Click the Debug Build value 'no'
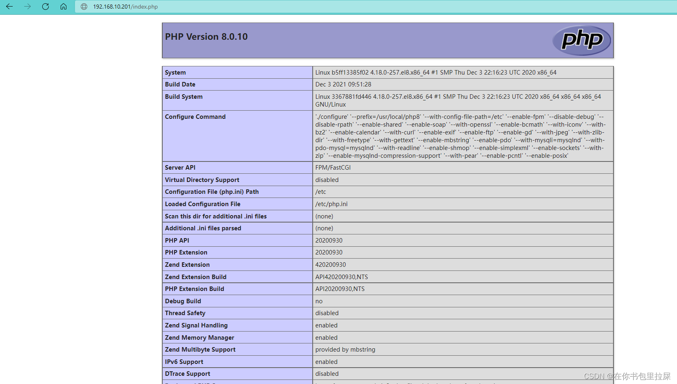677x384 pixels. point(319,301)
